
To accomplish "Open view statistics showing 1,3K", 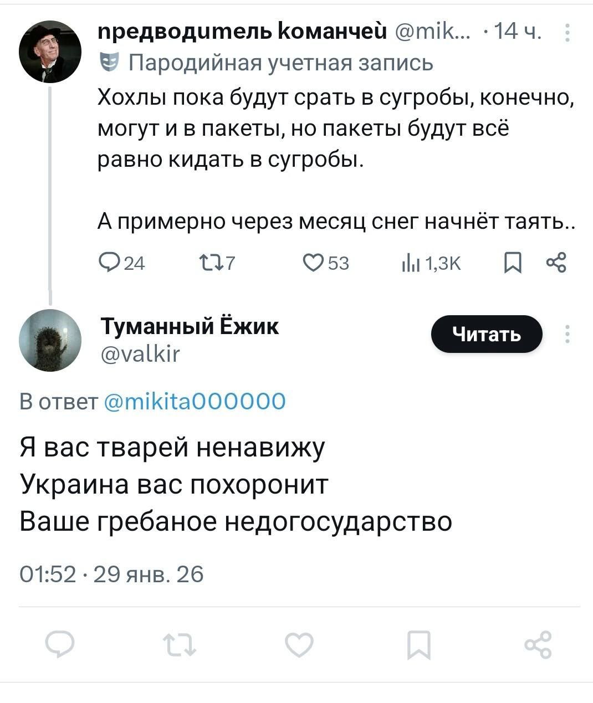I will pos(409,263).
